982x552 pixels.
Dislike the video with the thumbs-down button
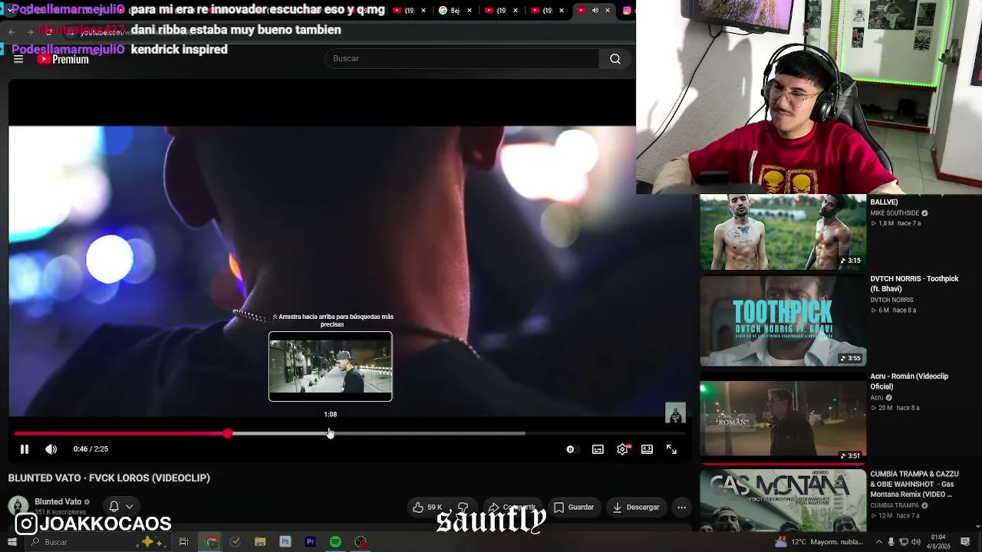point(463,507)
